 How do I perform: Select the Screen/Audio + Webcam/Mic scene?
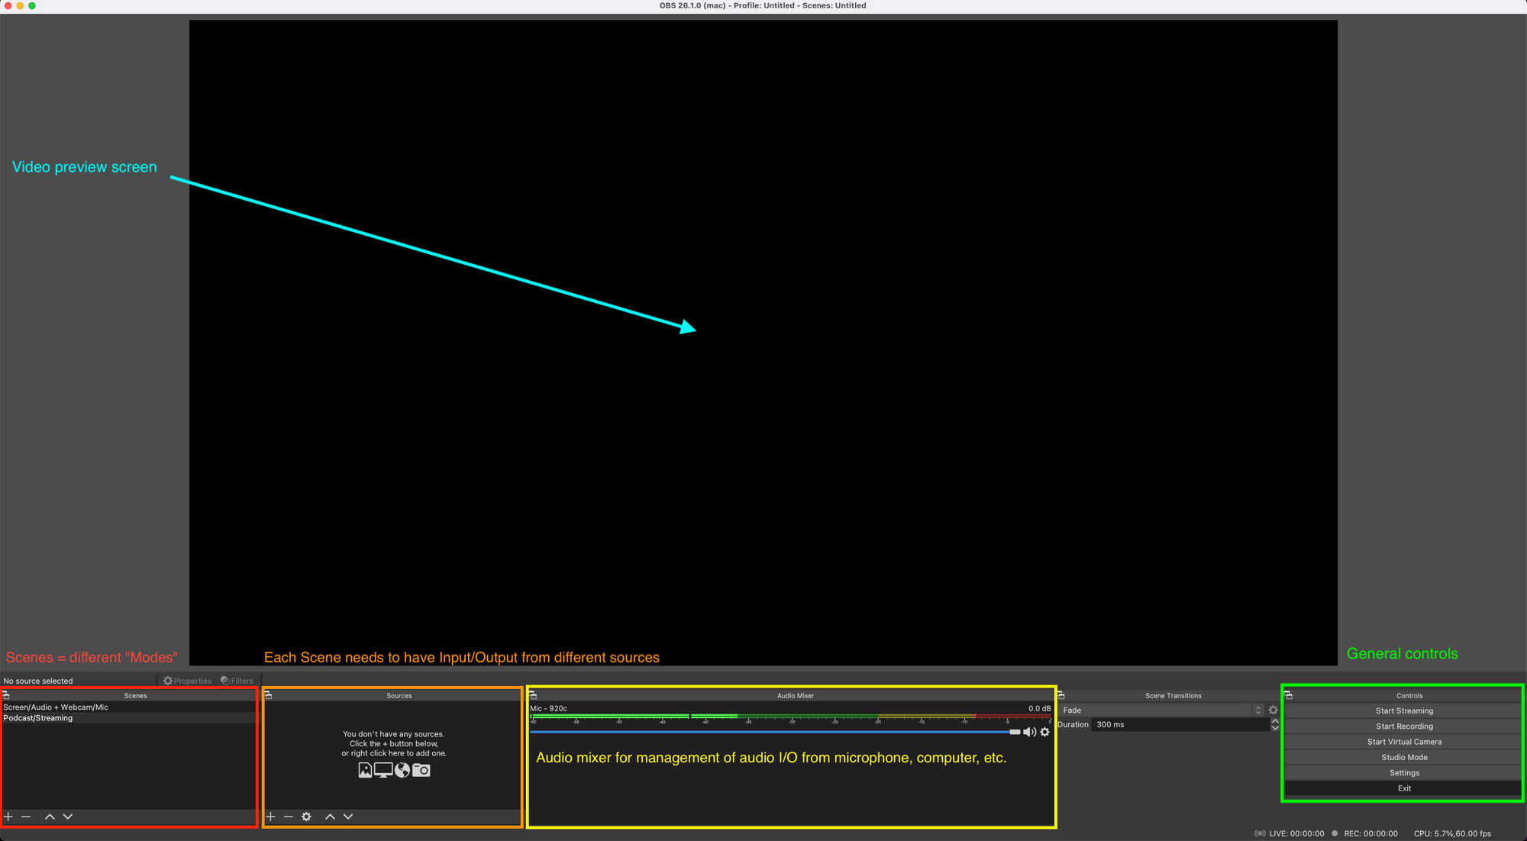[x=56, y=707]
